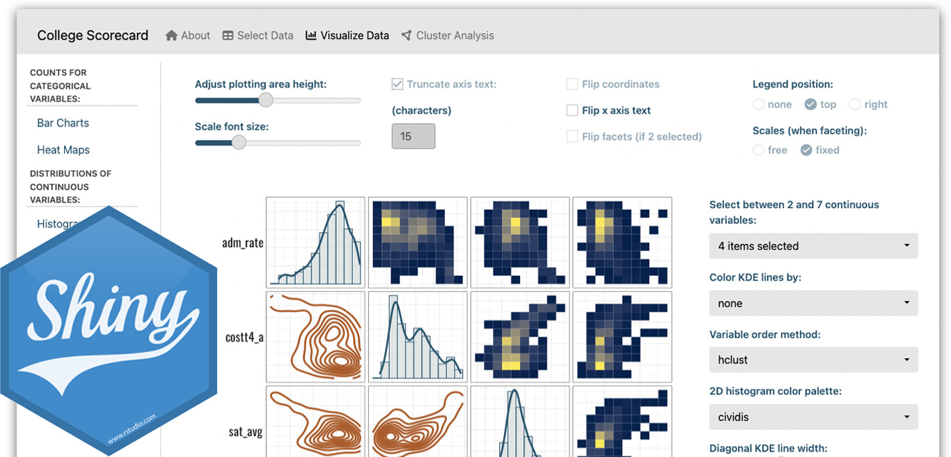This screenshot has height=457, width=951.
Task: Click the bar chart icon for Visualize Data
Action: pyautogui.click(x=311, y=36)
